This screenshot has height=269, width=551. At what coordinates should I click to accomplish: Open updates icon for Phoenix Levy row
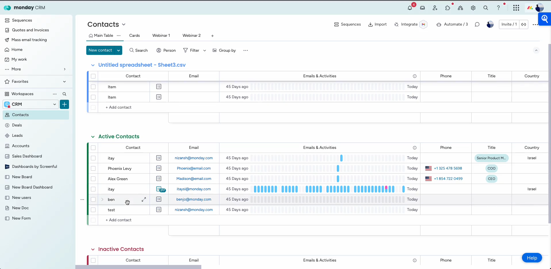point(159,168)
